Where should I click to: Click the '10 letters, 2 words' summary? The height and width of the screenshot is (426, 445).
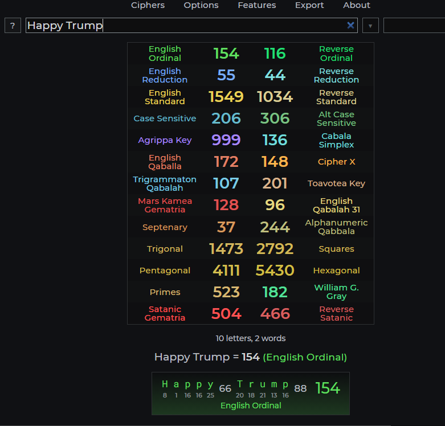251,338
